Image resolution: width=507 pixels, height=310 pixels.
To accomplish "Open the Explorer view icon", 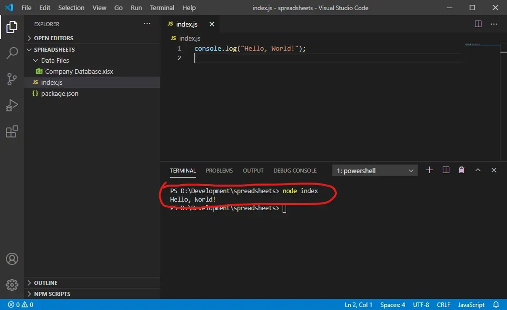I will pyautogui.click(x=12, y=28).
